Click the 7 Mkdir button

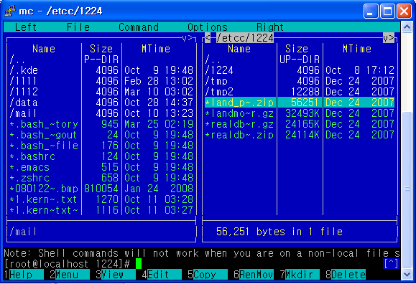tap(300, 275)
